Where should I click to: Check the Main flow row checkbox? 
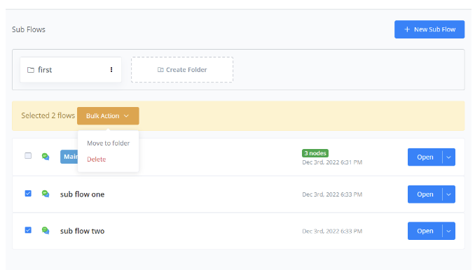[28, 156]
